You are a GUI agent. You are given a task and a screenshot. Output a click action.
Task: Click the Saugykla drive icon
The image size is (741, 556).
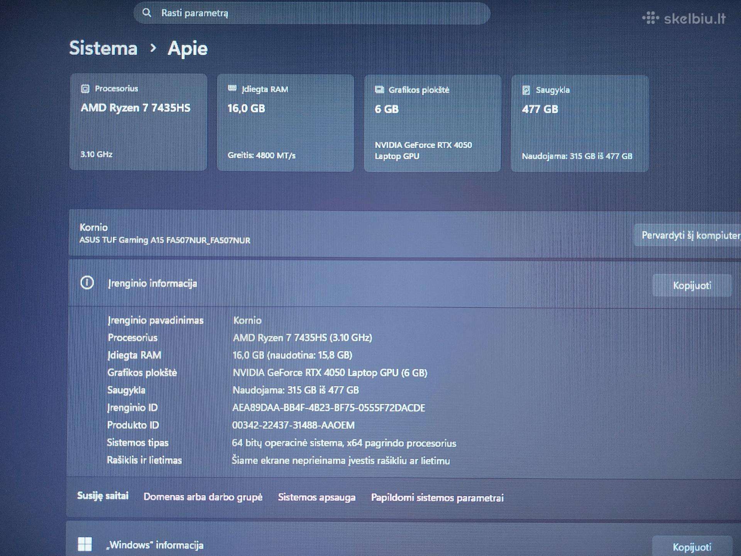[526, 90]
